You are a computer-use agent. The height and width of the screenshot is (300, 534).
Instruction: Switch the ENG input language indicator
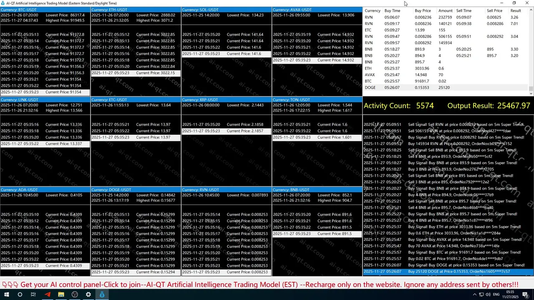coord(496,294)
